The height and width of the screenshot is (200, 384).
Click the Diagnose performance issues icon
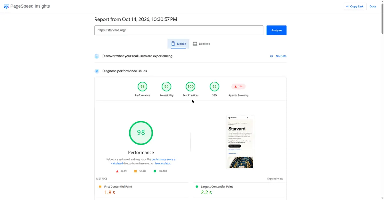(x=97, y=71)
